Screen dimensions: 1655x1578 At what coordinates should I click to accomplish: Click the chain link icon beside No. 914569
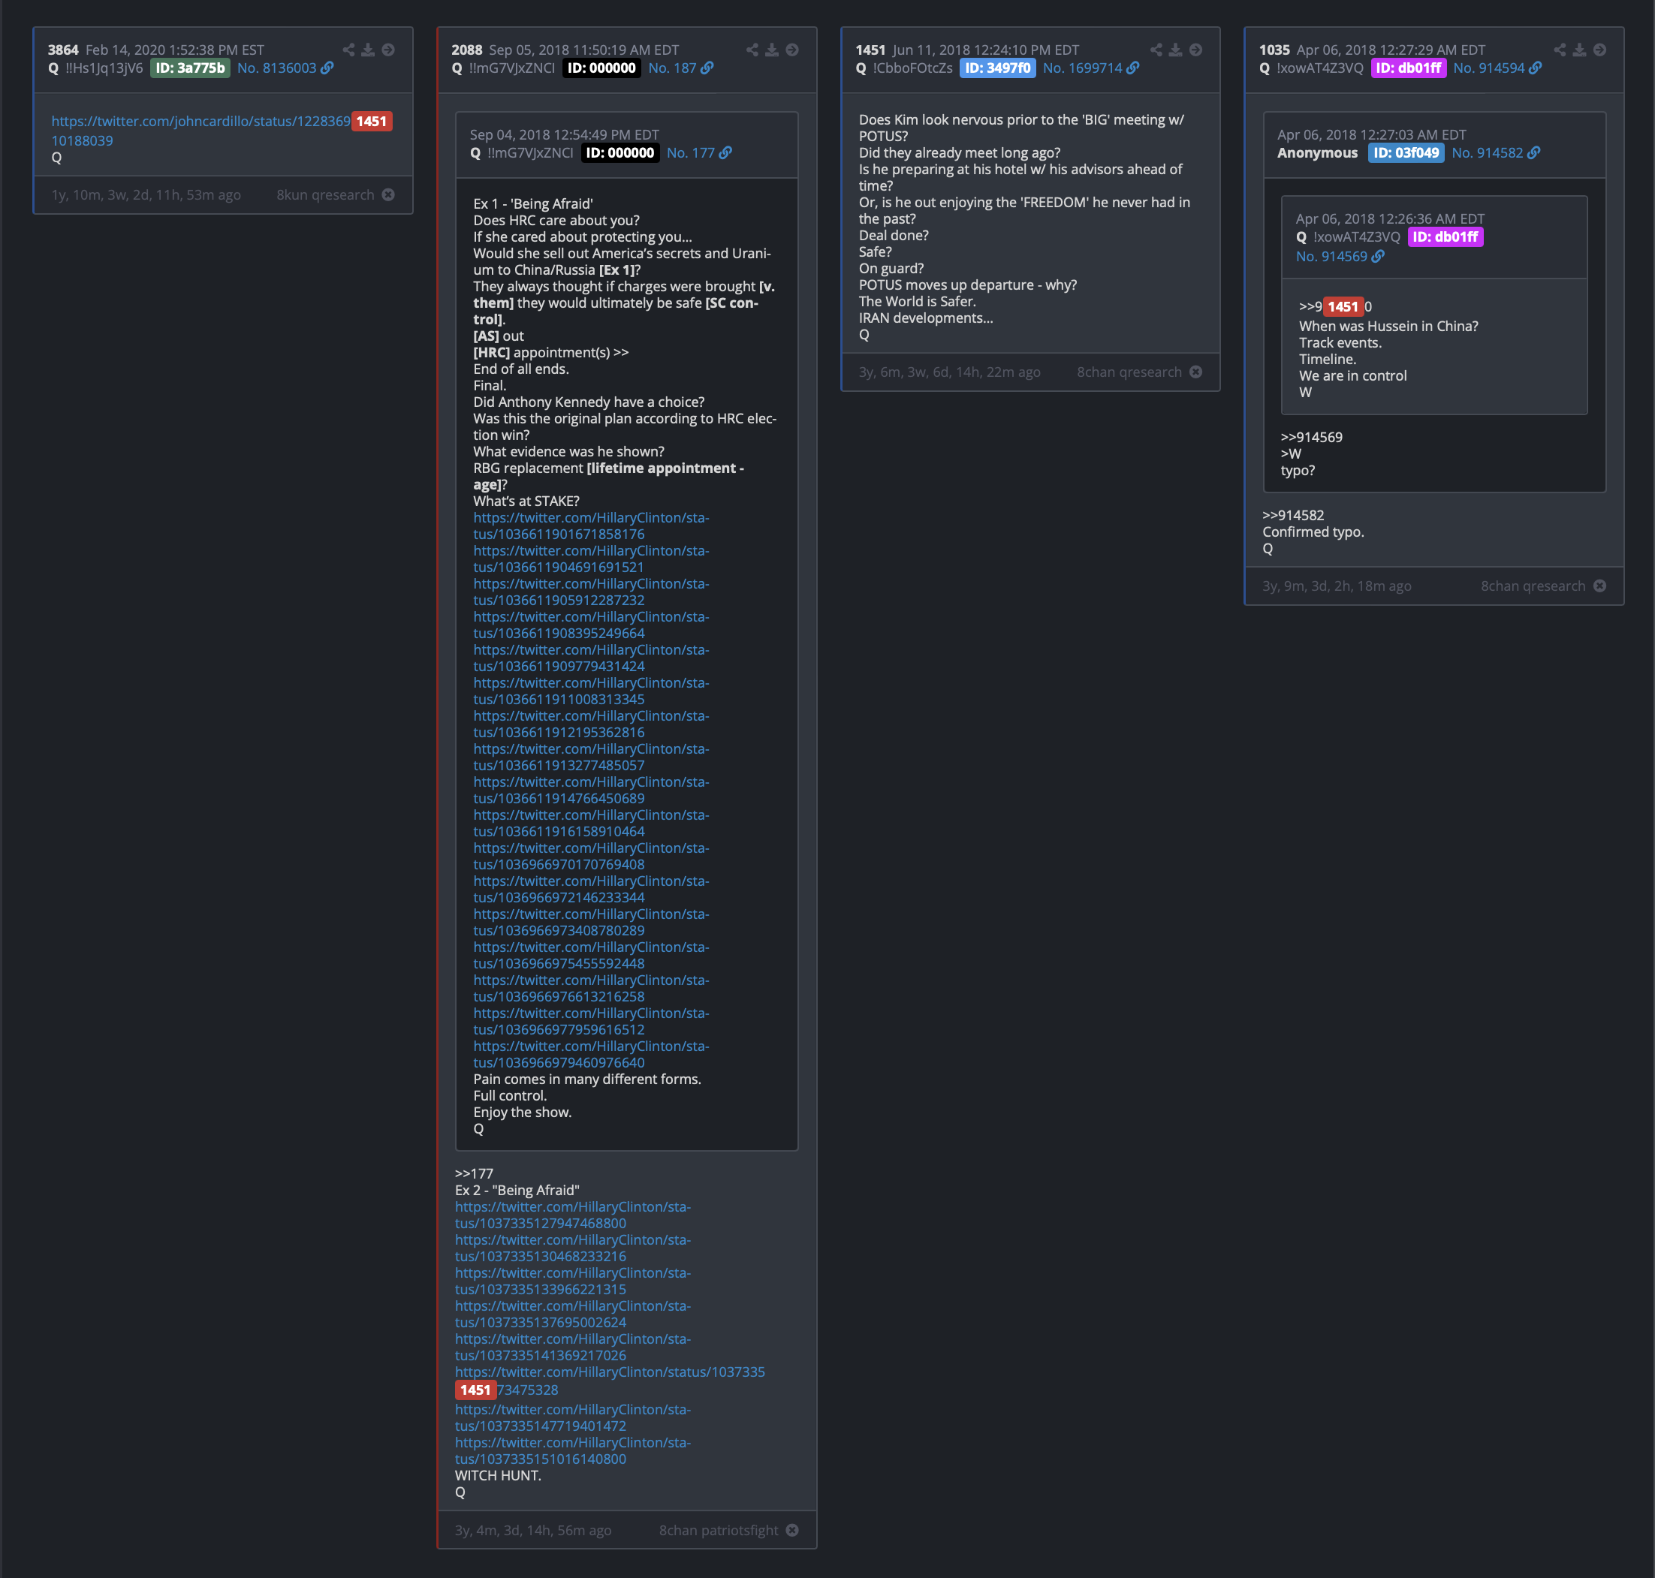[x=1378, y=257]
